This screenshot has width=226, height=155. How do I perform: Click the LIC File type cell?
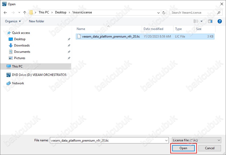(x=180, y=36)
